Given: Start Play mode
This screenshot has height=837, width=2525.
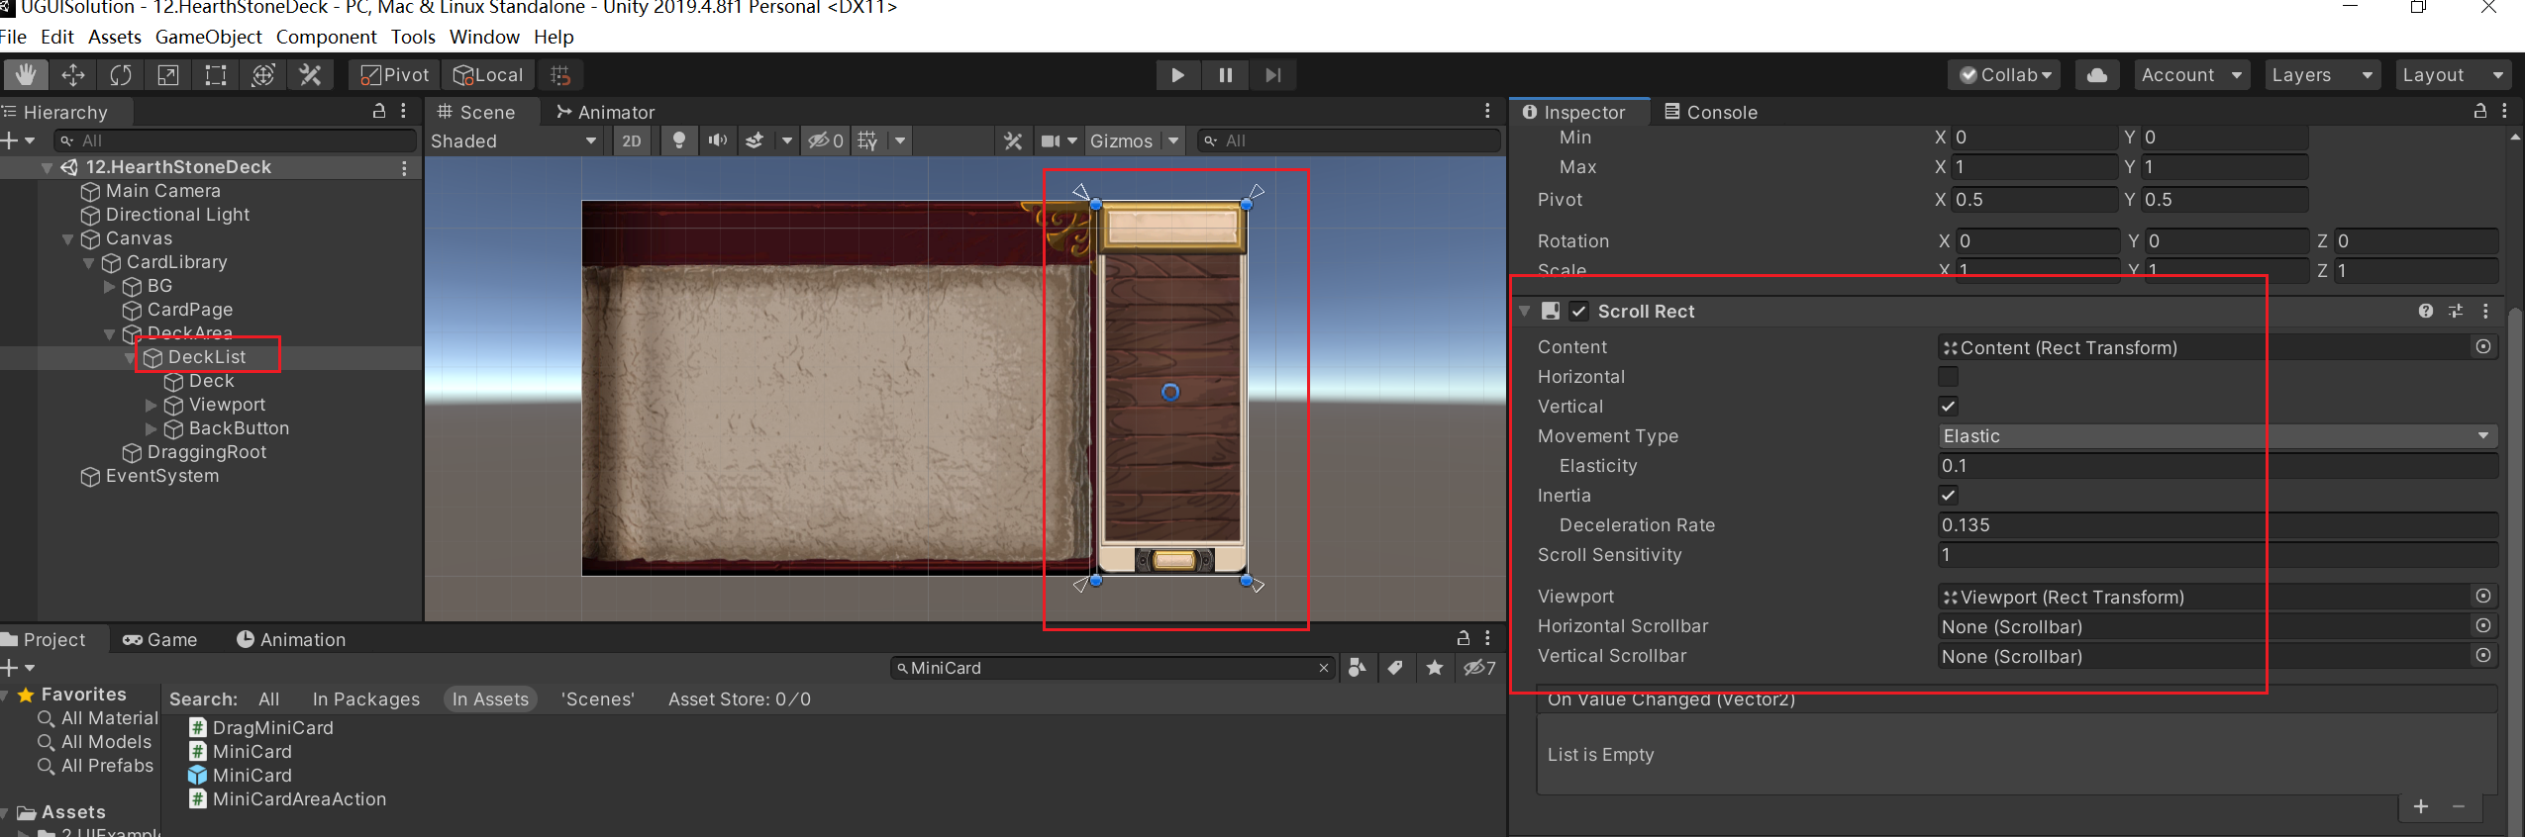Looking at the screenshot, I should point(1177,75).
